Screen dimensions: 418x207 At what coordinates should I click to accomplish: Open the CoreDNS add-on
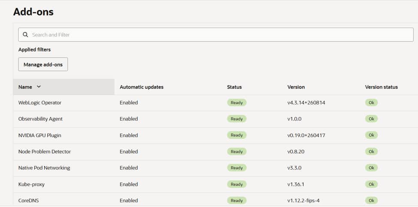click(29, 201)
